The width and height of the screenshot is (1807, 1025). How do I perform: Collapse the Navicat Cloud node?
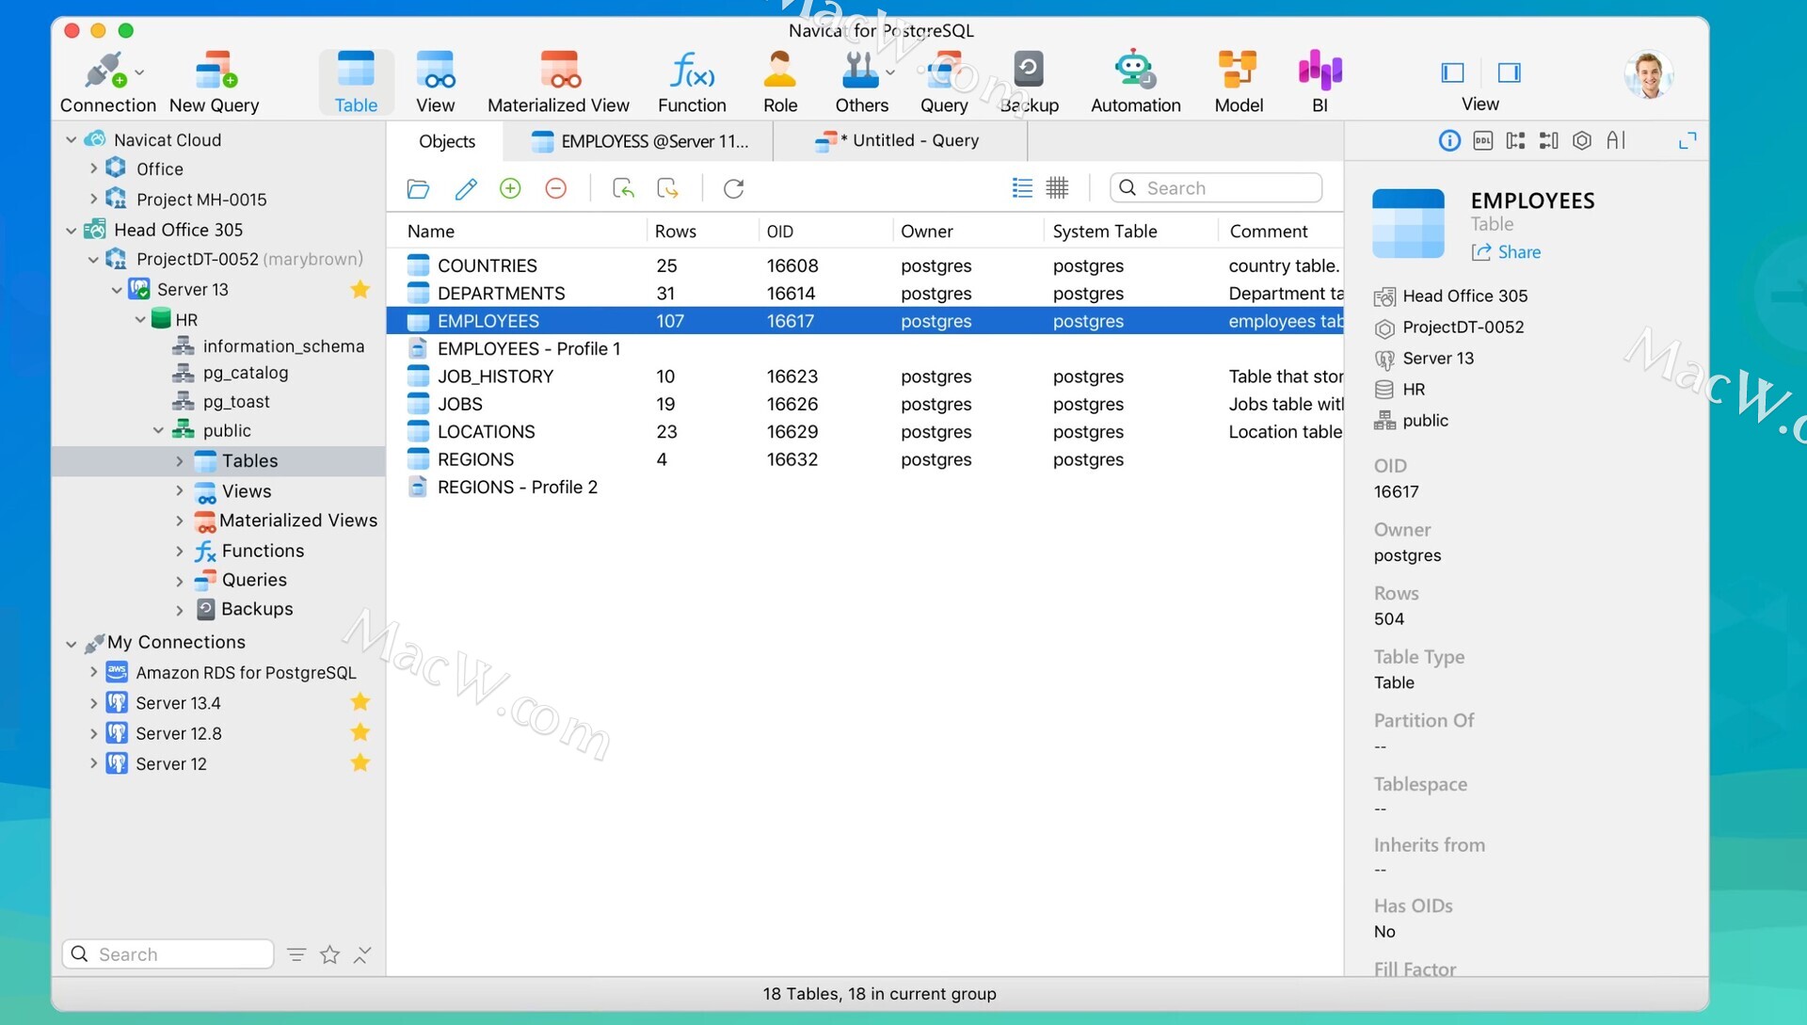(71, 139)
